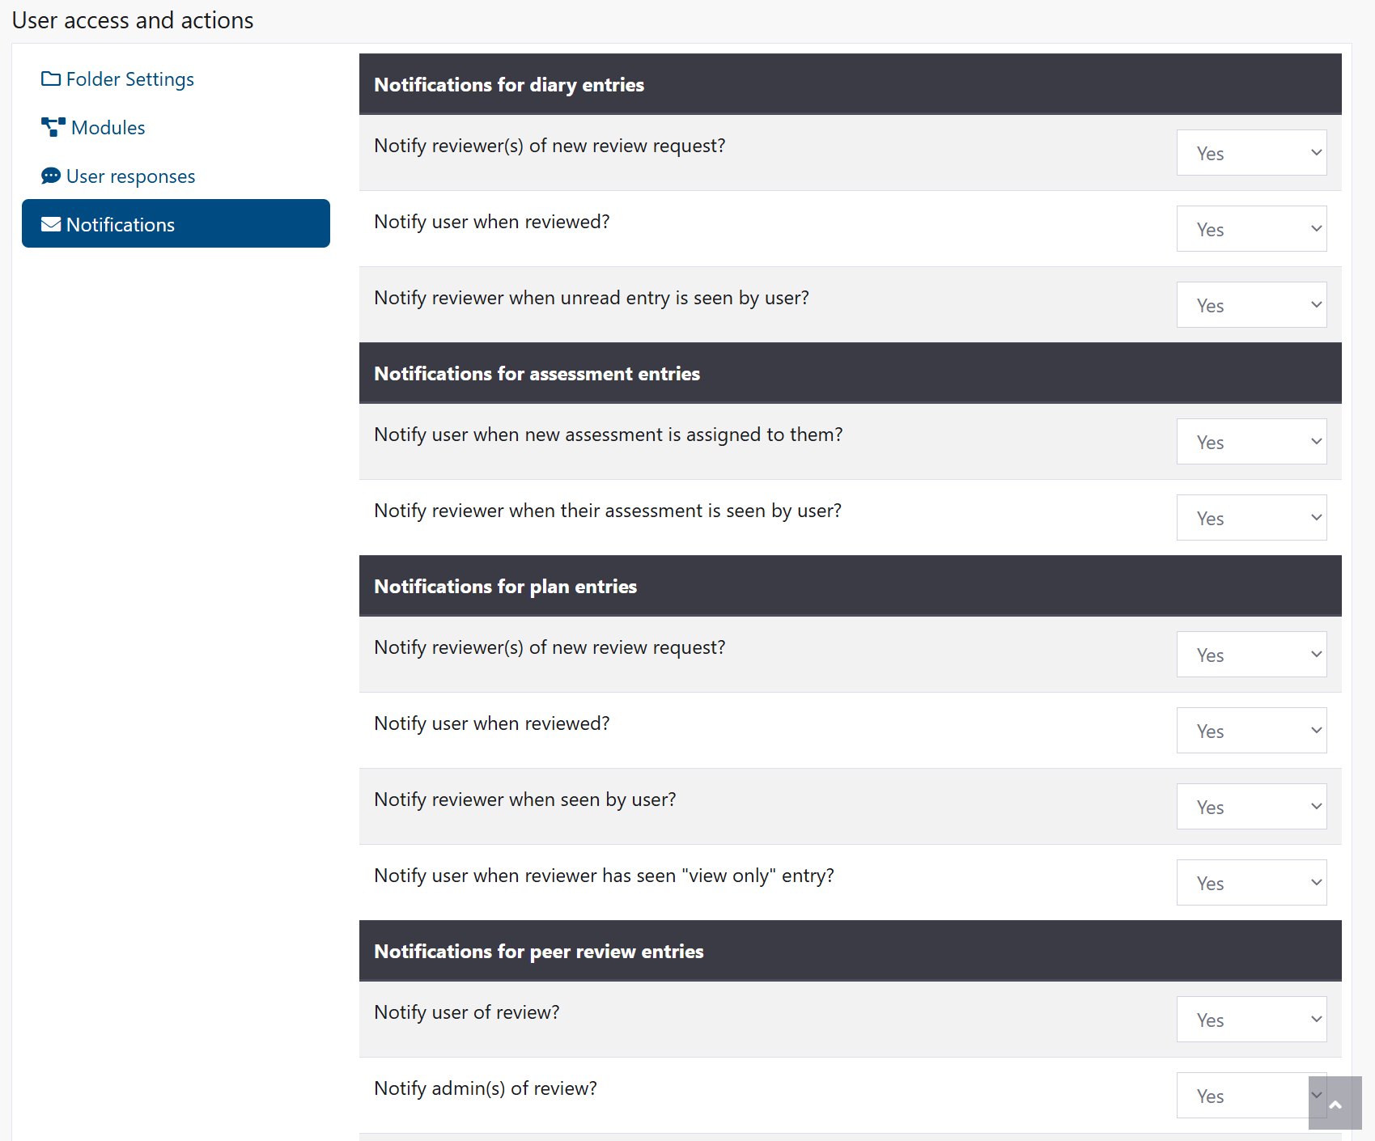Open dropdown for unread entry seen by user
This screenshot has width=1375, height=1141.
pyautogui.click(x=1251, y=304)
